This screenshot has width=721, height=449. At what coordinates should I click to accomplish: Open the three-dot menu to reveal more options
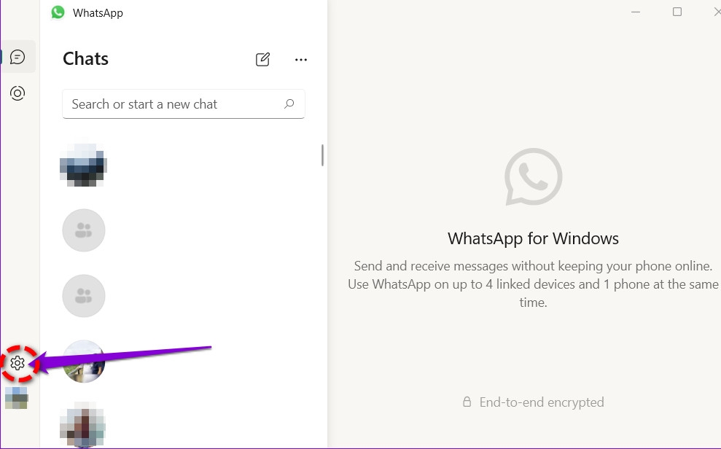pos(301,59)
